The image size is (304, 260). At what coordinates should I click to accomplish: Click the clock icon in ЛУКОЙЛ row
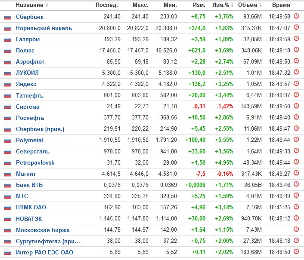click(x=296, y=72)
